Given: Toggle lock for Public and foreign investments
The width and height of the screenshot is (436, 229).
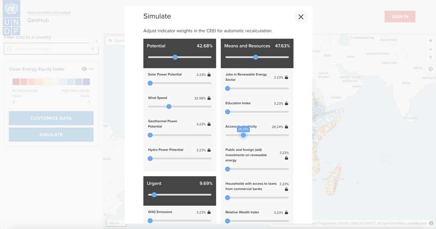Looking at the screenshot, I should tap(286, 158).
